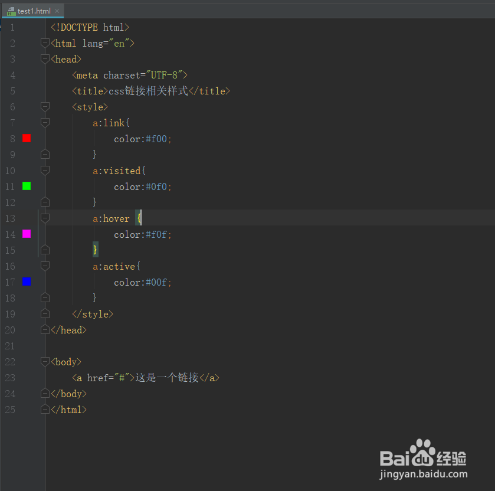Click the HTML file icon on test1.html tab
This screenshot has width=495, height=491.
click(11, 12)
